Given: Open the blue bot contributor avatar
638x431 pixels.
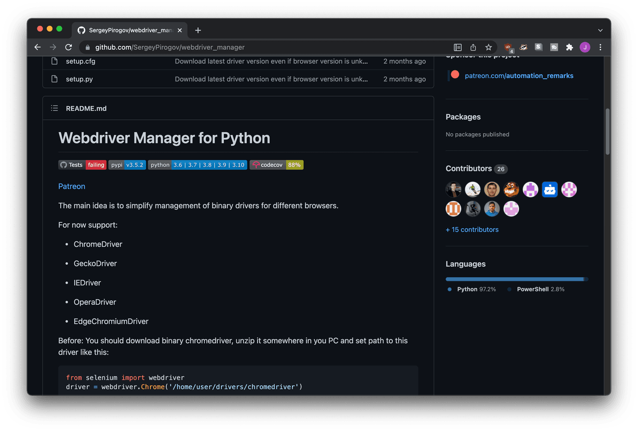Looking at the screenshot, I should point(550,190).
